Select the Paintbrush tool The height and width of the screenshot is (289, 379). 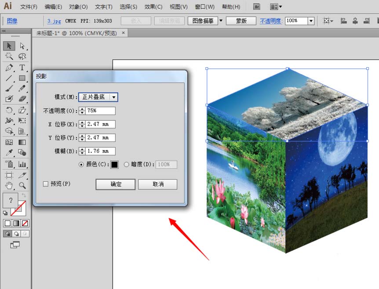(x=9, y=88)
